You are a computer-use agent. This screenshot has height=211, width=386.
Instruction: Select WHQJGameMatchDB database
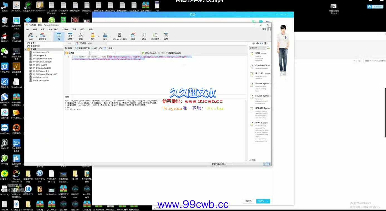coord(42,59)
